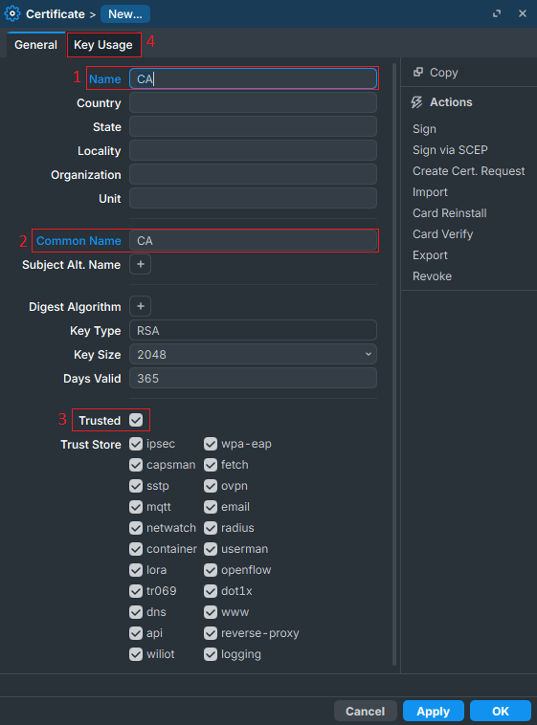Toggle dot1x trust store checkbox
537x725 pixels.
point(211,591)
